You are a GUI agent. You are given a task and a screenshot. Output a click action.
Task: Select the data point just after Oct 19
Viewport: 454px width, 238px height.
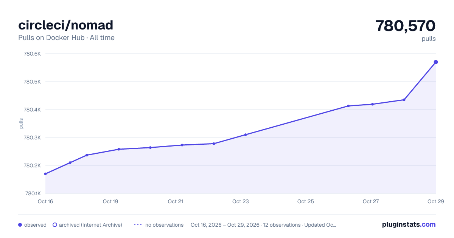119,149
